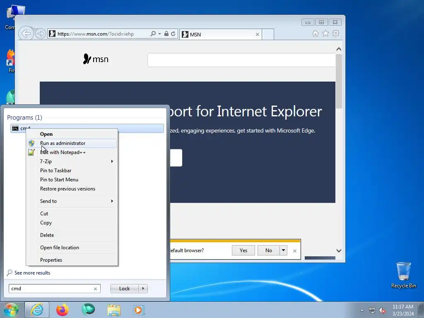Click the white button in MSN banner
The width and height of the screenshot is (424, 318).
click(176, 158)
